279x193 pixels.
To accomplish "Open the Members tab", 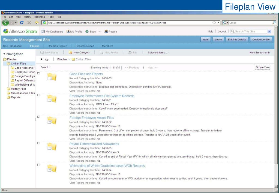I will coord(107,46).
